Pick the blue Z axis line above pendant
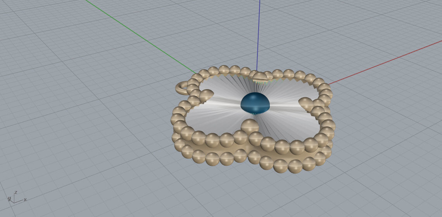Screen dimensions: 442x217 click(x=258, y=35)
